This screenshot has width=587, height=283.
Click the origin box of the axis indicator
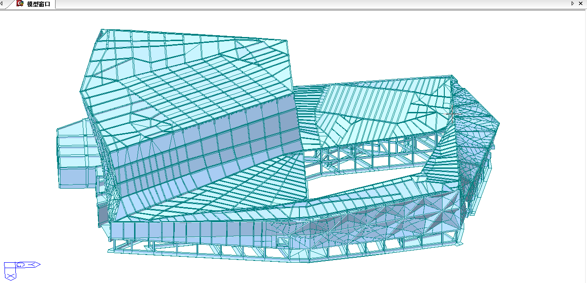click(9, 265)
